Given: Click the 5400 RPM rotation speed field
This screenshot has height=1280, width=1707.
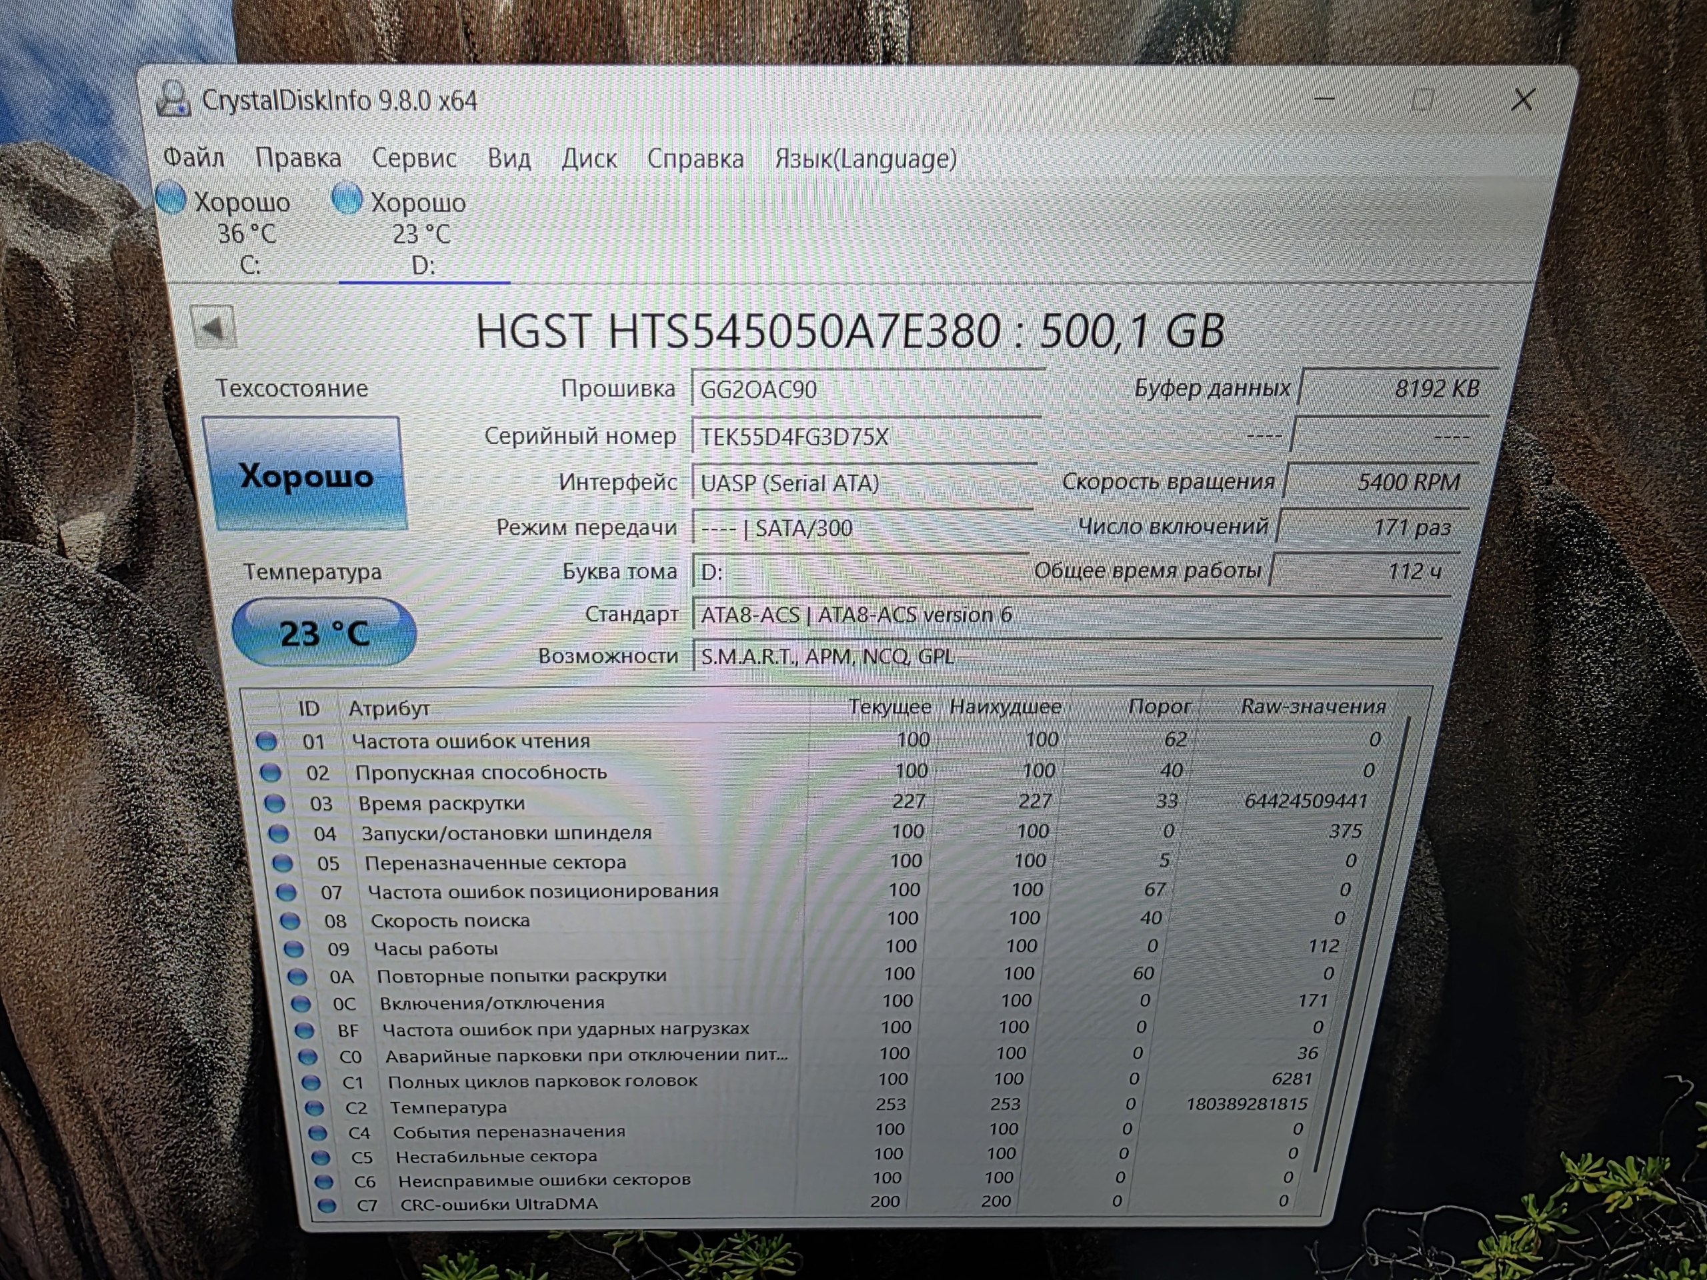Looking at the screenshot, I should pyautogui.click(x=1382, y=481).
